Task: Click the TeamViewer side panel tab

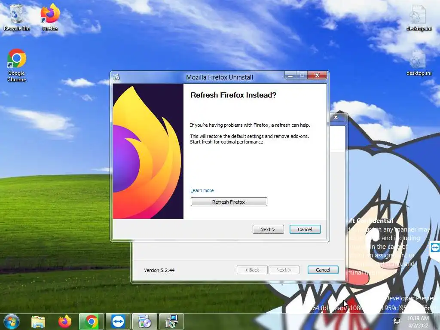Action: (435, 248)
